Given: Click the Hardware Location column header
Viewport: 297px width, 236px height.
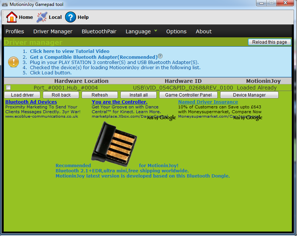Looking at the screenshot, I should (x=81, y=81).
